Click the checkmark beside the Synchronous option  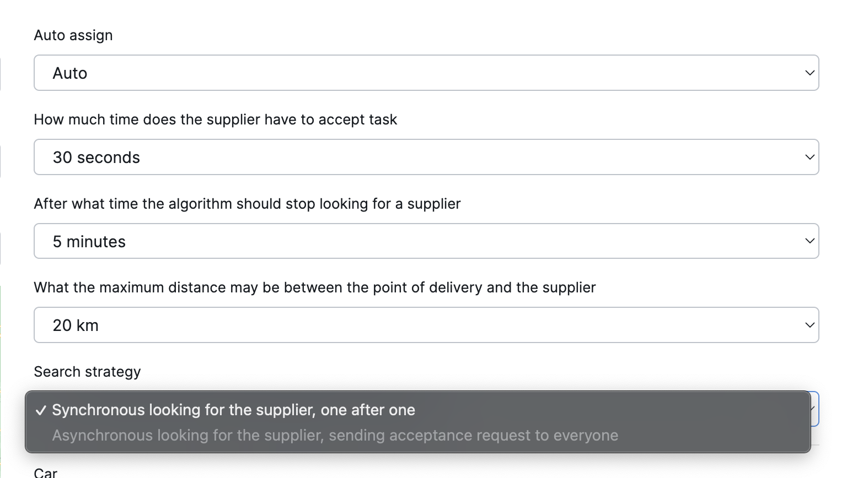point(41,411)
